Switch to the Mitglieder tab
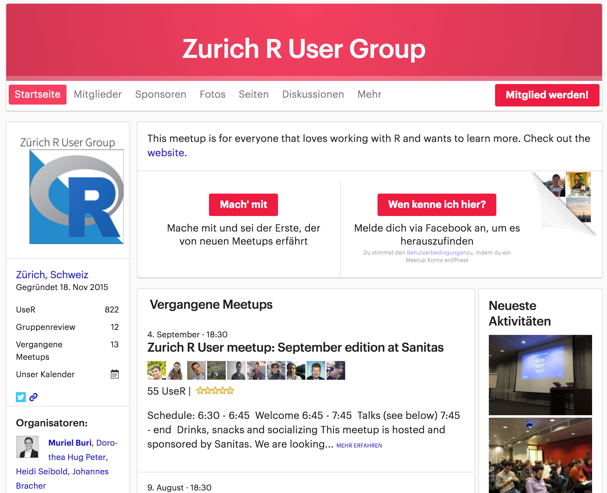 (x=98, y=94)
